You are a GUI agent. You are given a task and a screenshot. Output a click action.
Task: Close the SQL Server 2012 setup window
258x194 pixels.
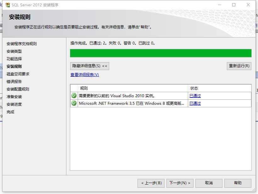(x=248, y=5)
